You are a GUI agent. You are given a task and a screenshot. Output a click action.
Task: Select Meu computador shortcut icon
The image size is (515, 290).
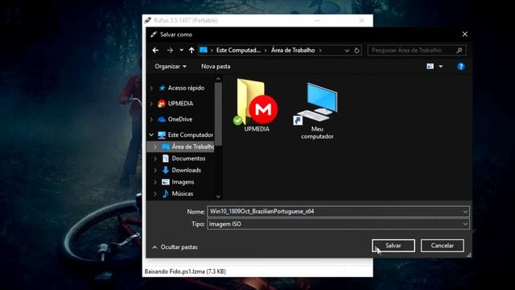pos(317,111)
